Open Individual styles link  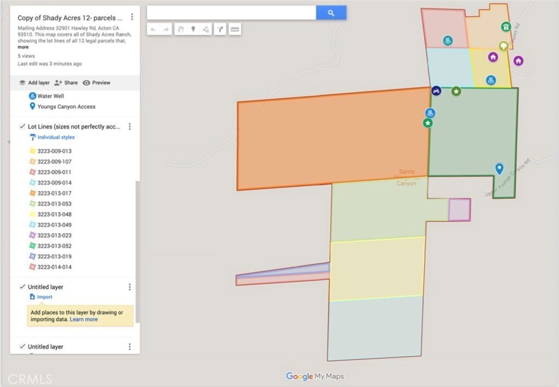coord(56,137)
